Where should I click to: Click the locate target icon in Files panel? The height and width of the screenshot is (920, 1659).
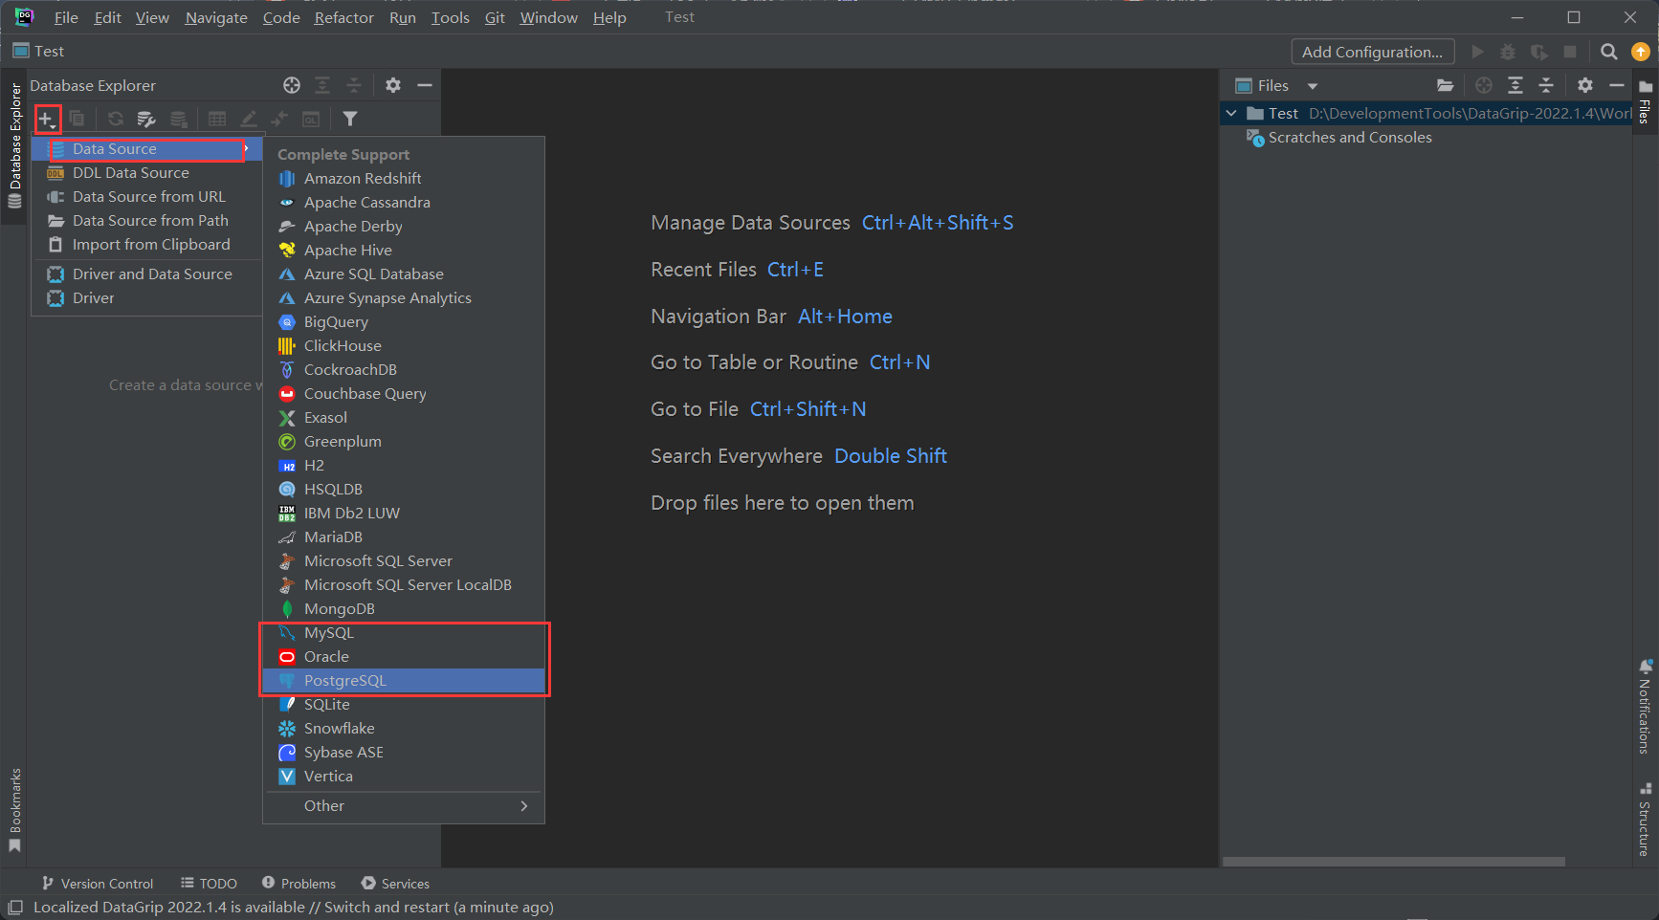click(x=1484, y=85)
